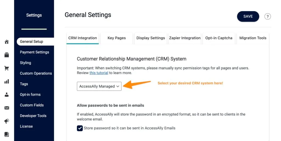Click the home icon in left rail

[7, 42]
